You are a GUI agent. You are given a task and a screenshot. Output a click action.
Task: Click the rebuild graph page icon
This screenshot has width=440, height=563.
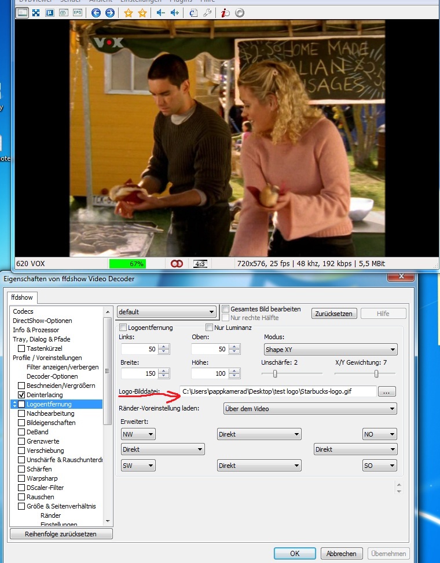193,13
